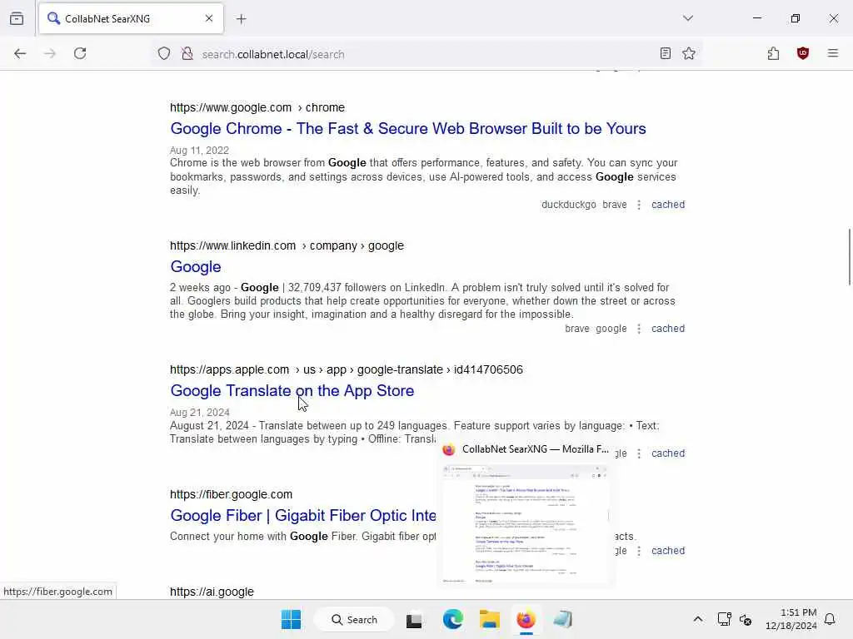
Task: Open cached version of Google Chrome result
Action: (668, 205)
